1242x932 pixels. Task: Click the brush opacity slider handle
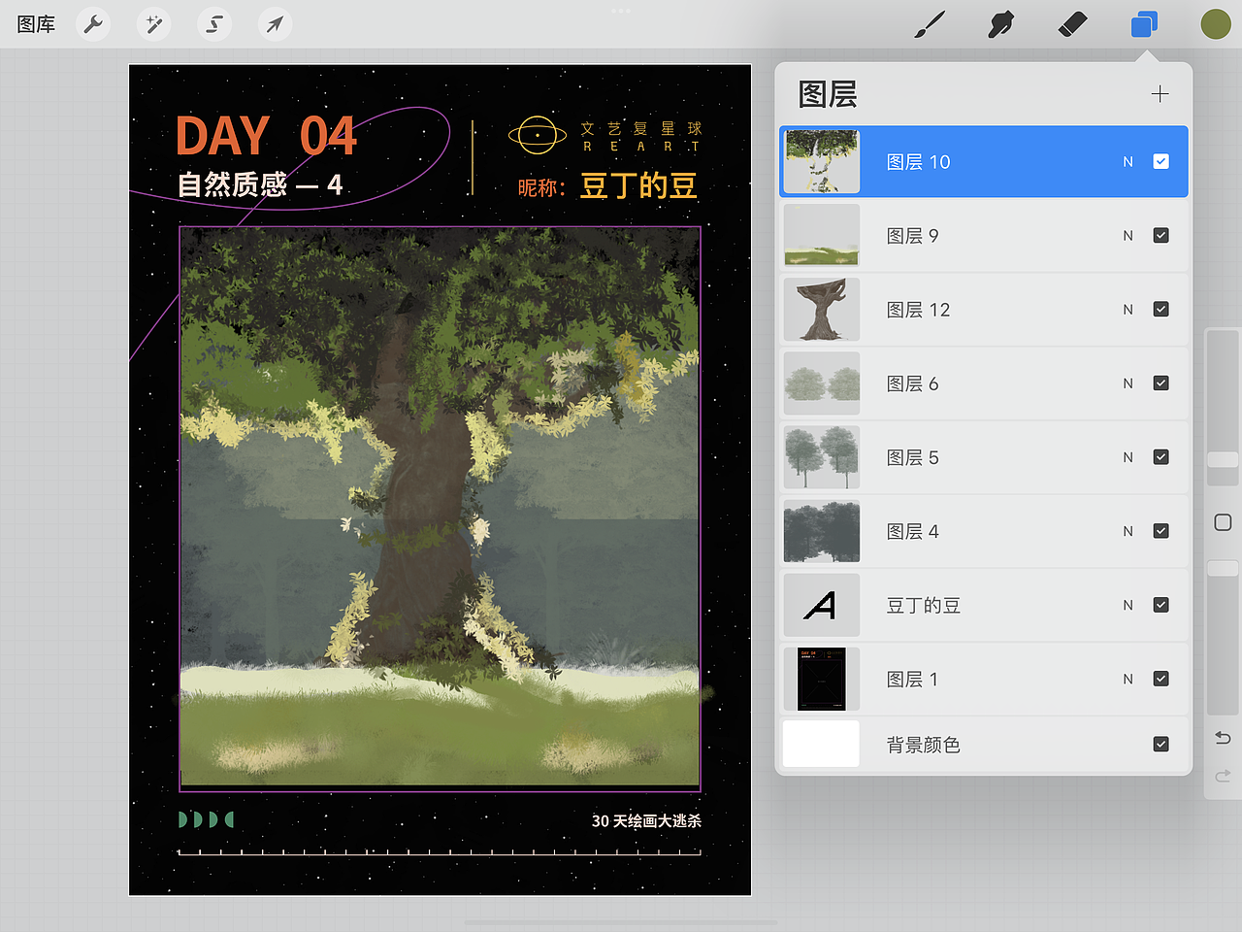point(1223,568)
